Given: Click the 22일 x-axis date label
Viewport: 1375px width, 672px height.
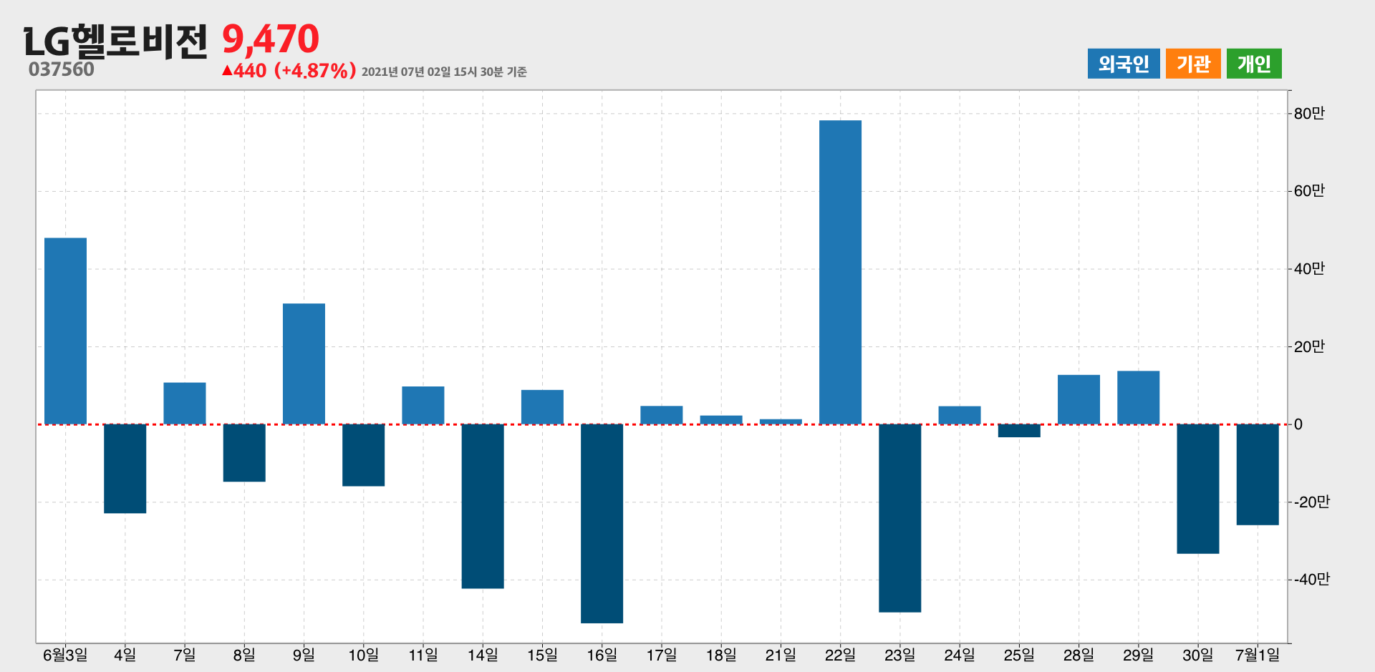Looking at the screenshot, I should 840,655.
